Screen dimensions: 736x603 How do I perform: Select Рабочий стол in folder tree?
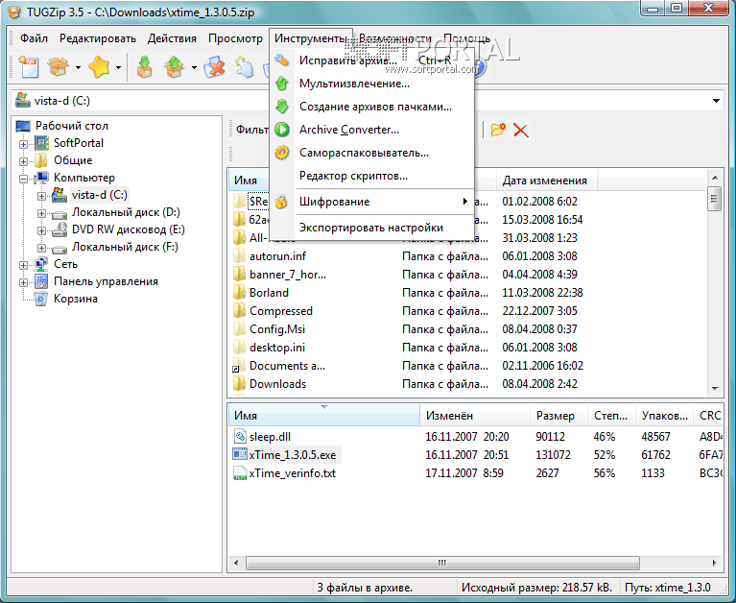point(72,126)
